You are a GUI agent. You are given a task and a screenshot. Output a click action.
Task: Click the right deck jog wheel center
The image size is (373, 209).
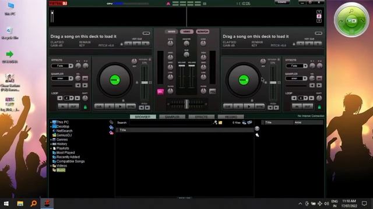(x=244, y=80)
